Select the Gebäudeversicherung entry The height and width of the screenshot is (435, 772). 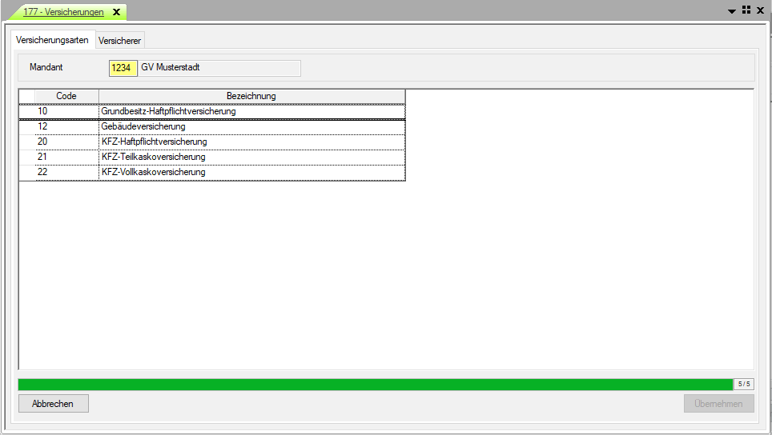tap(251, 126)
